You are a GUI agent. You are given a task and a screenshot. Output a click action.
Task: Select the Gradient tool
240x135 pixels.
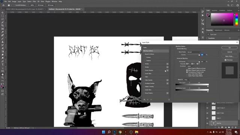3,52
